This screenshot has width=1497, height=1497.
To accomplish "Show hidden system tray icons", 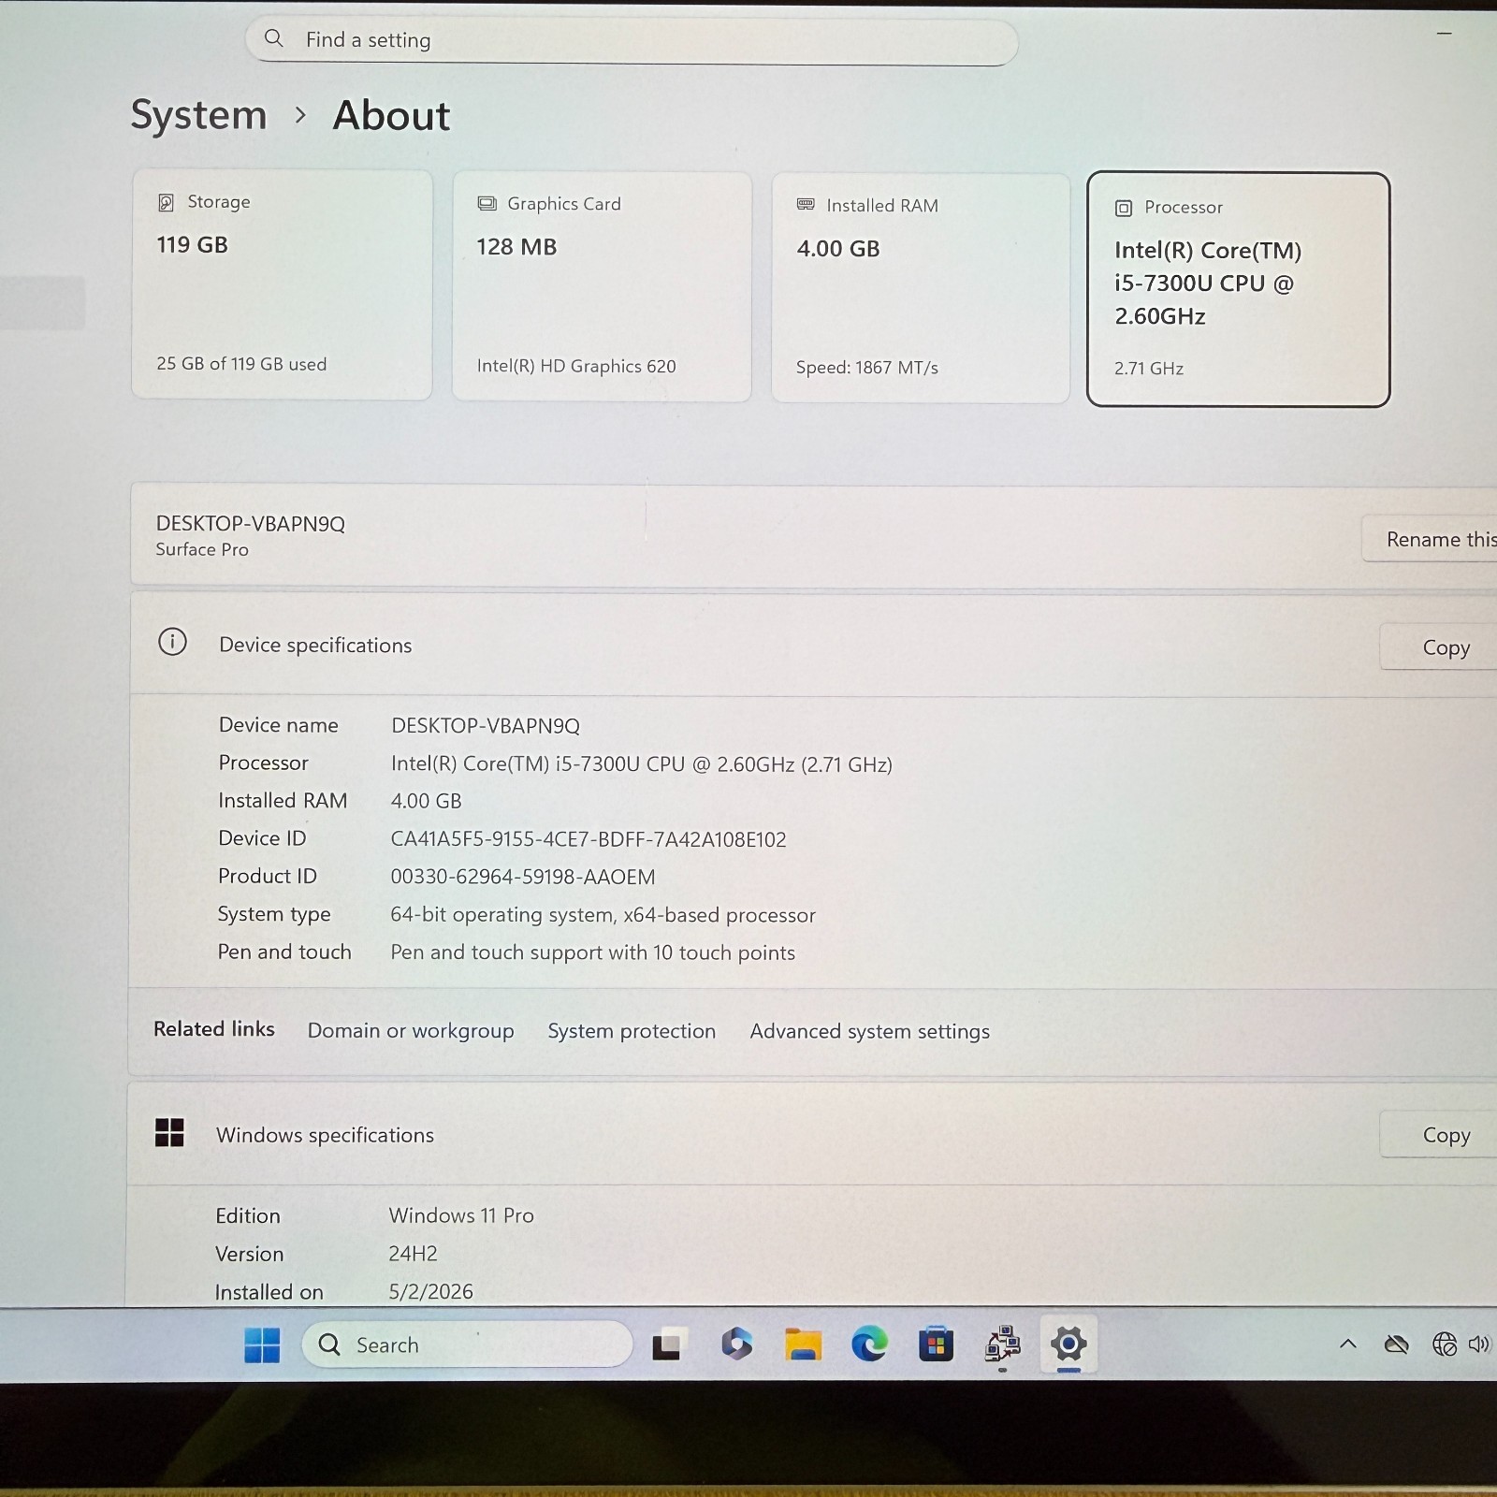I will pyautogui.click(x=1348, y=1344).
